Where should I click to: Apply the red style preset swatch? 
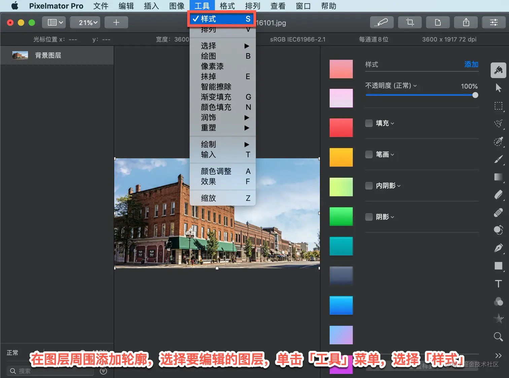(x=341, y=128)
